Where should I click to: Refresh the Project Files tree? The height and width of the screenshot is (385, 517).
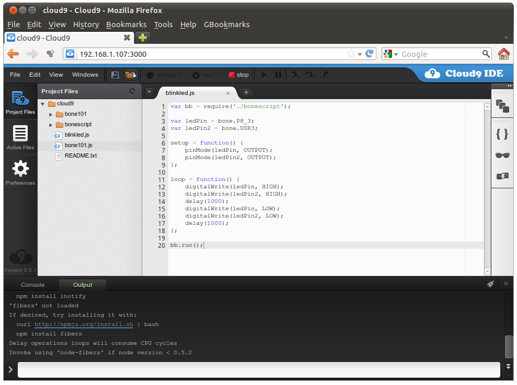[x=132, y=91]
